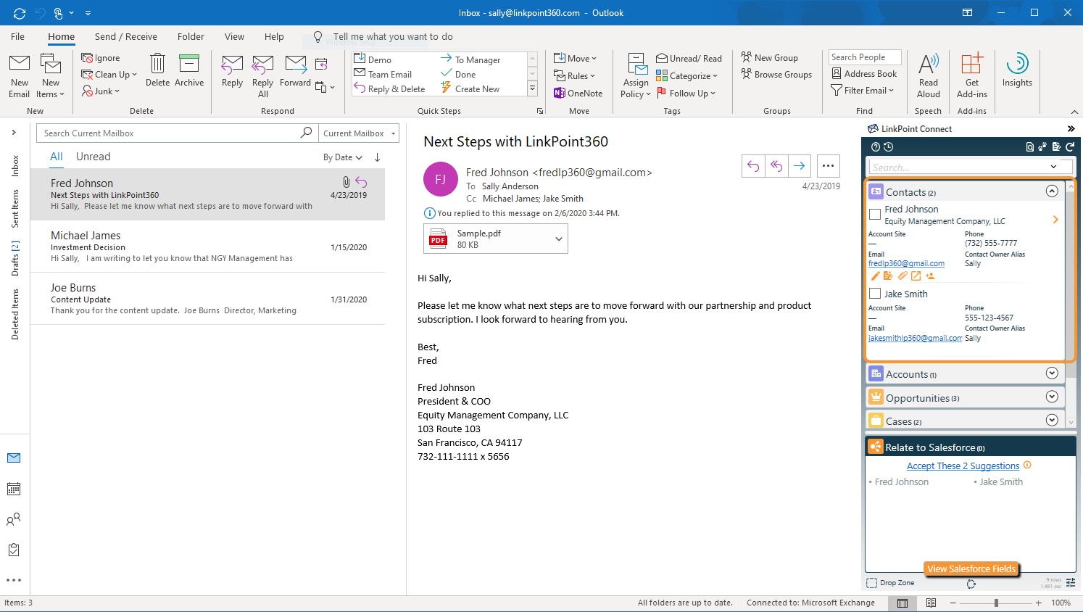Image resolution: width=1083 pixels, height=612 pixels.
Task: Click the Accept These 2 Suggestions link
Action: [963, 466]
